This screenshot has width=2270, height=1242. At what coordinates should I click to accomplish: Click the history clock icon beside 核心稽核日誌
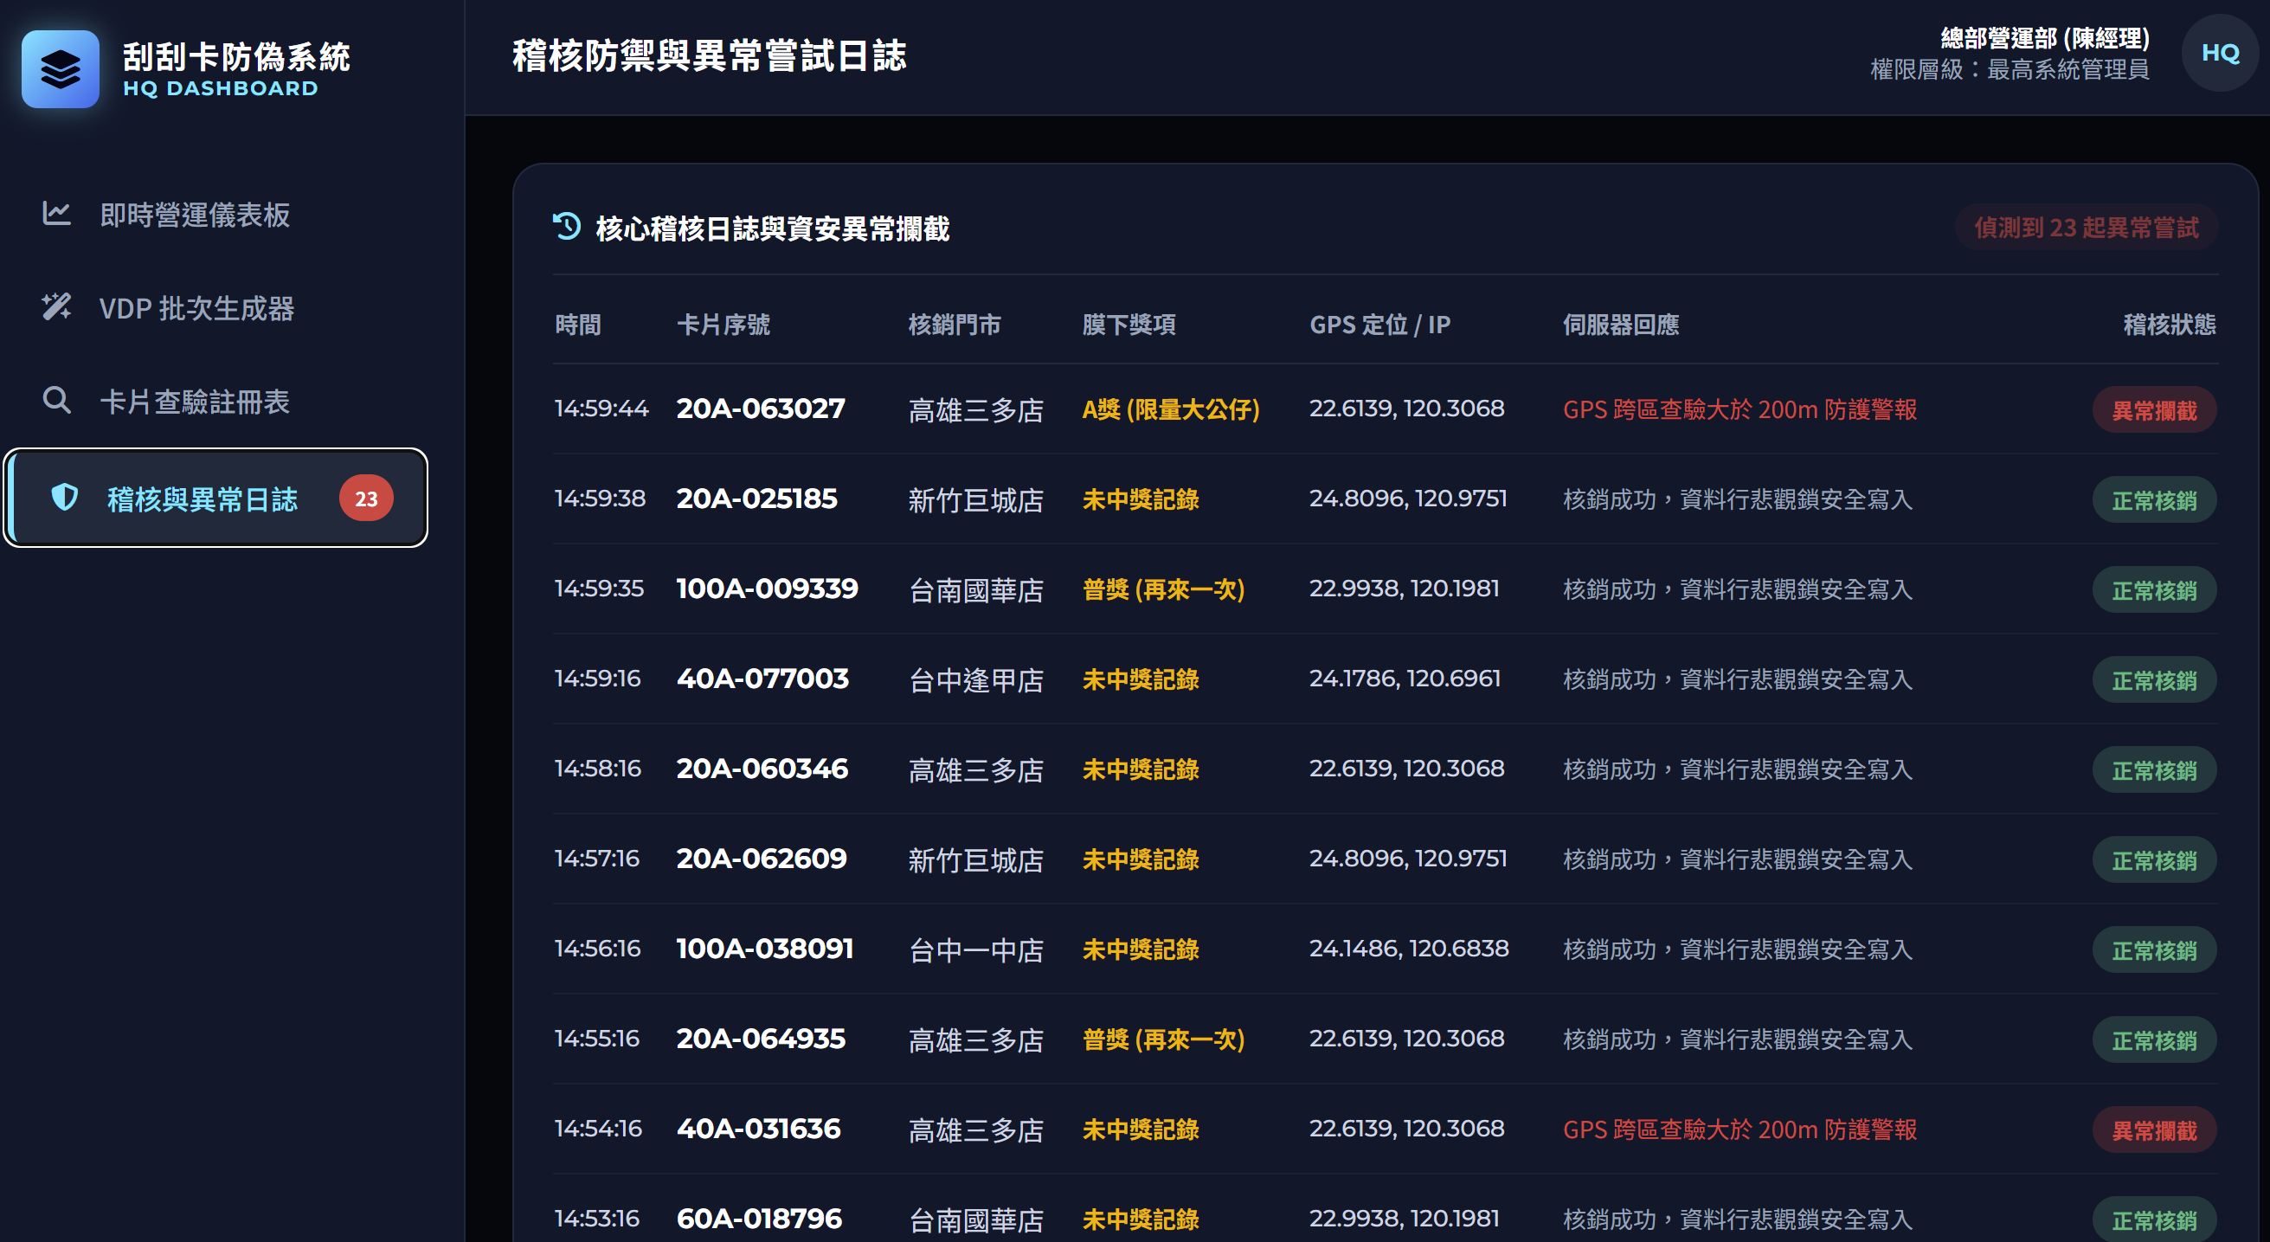tap(567, 227)
